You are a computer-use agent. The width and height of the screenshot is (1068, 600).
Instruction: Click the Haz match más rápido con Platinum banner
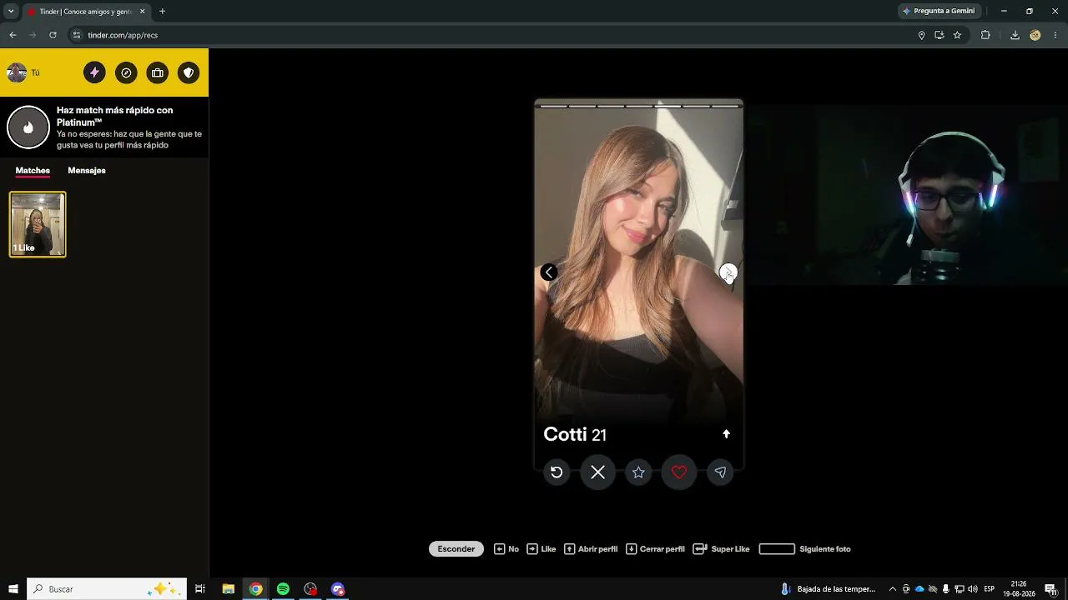104,127
